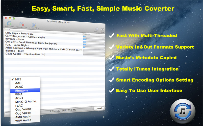203x126 pixels.
Task: Choose Ringtone from the format menu
Action: pyautogui.click(x=22, y=90)
